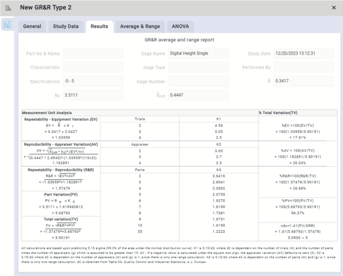Open the Study Data tab
The image size is (343, 276).
(66, 26)
